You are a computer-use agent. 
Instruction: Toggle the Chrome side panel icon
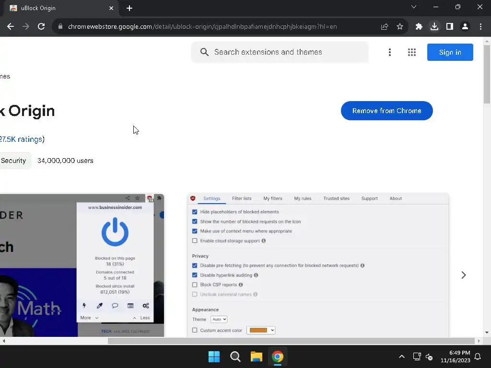(450, 27)
